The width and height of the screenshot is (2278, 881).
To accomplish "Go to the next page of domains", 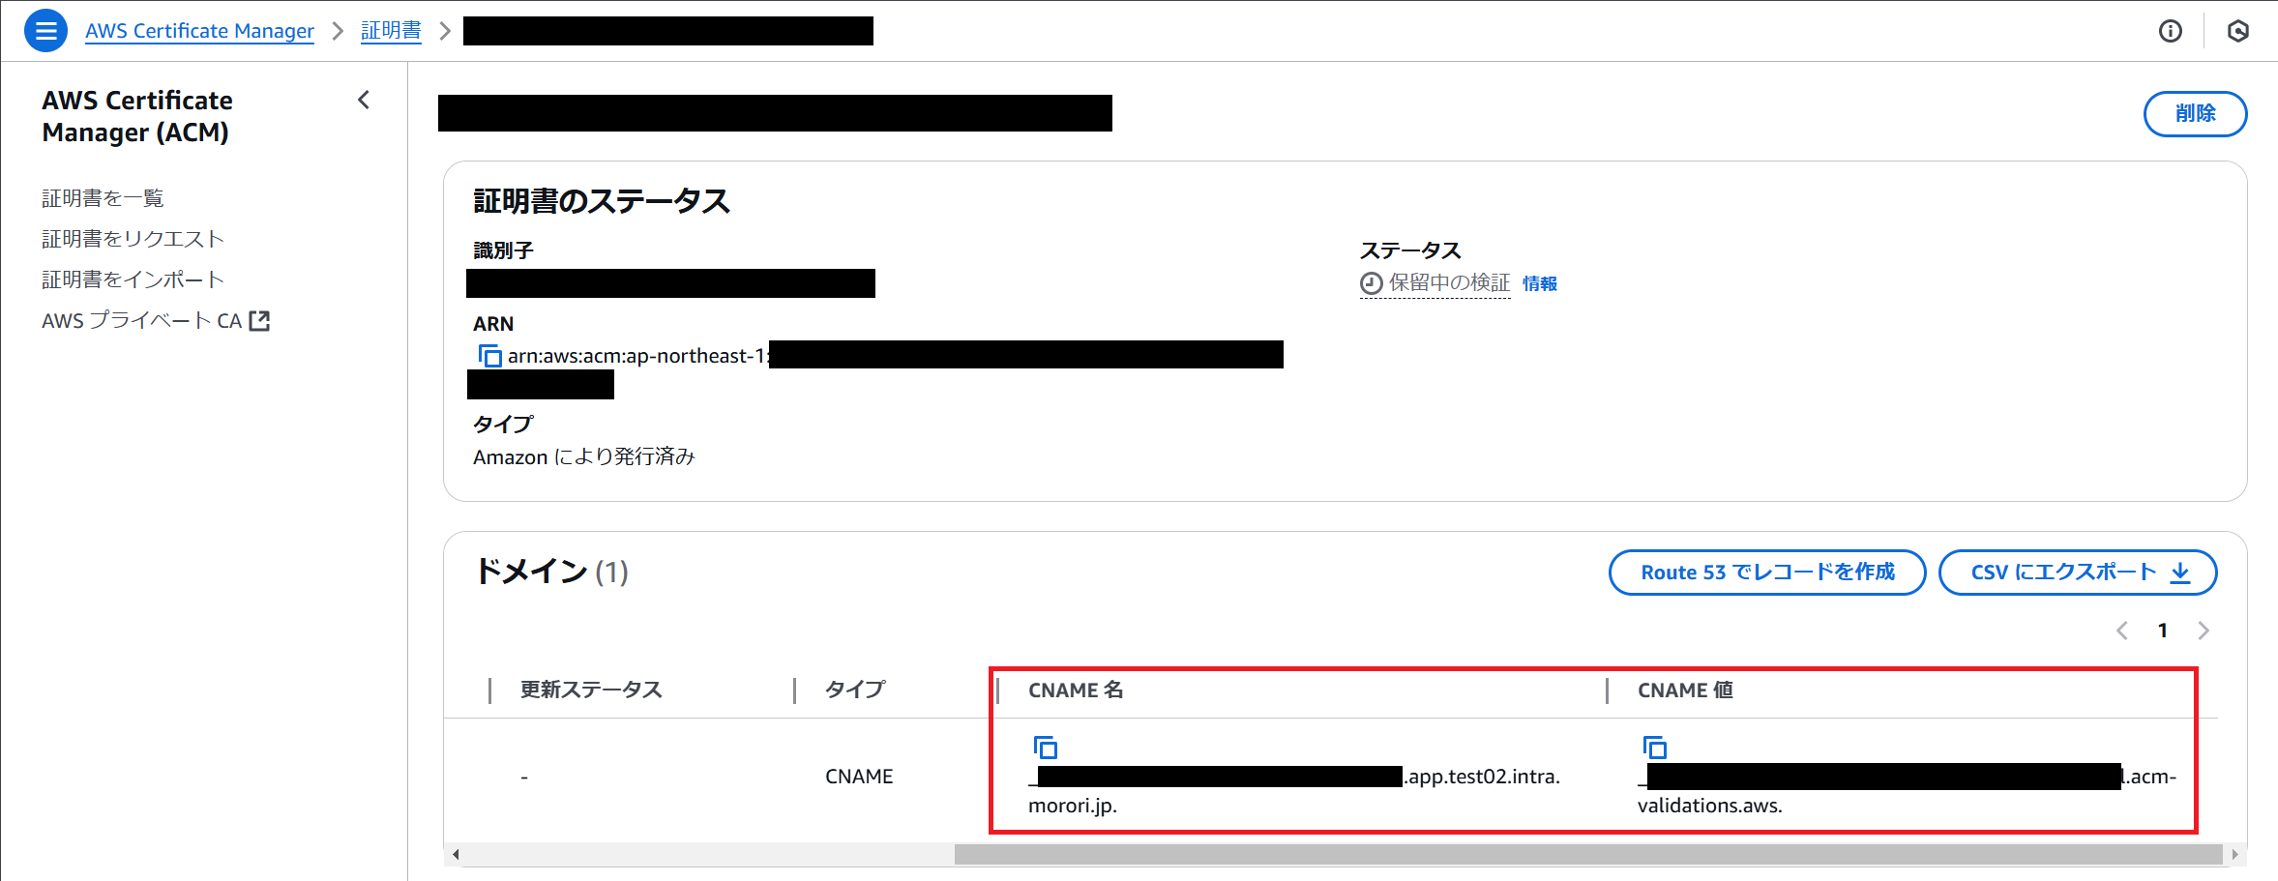I will (2204, 630).
